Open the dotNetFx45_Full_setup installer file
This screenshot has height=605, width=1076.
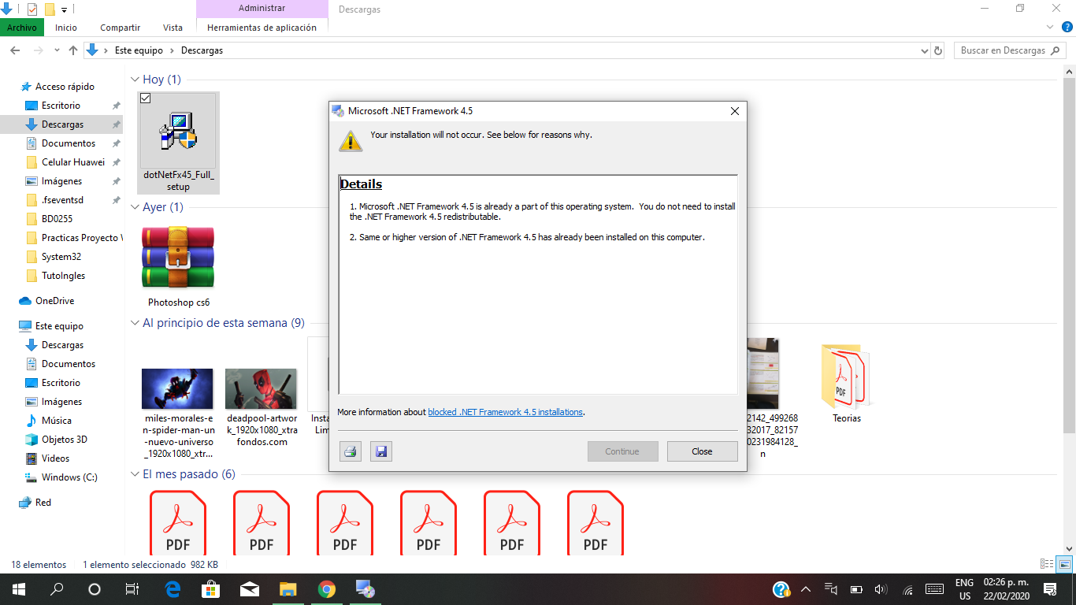178,143
